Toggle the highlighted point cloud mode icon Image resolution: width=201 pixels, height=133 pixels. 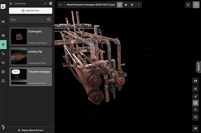pos(120,5)
